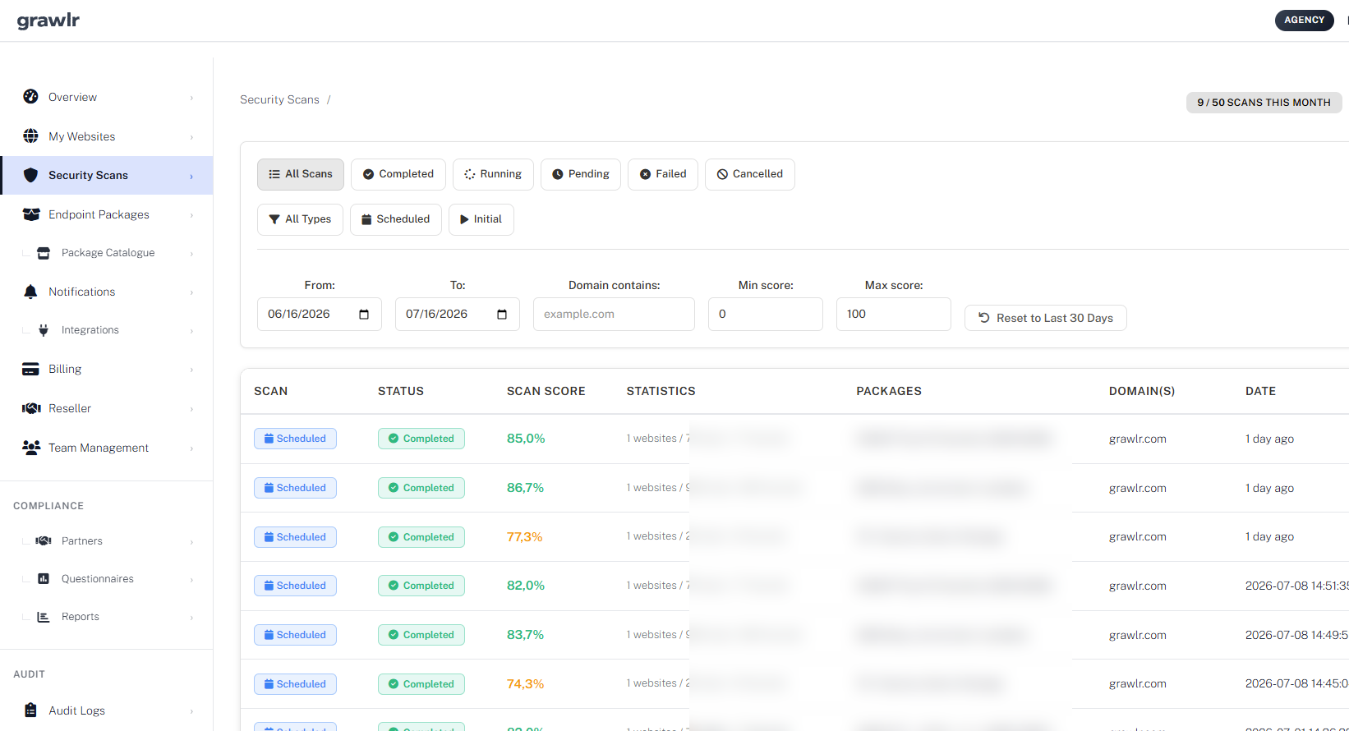
Task: Expand the Endpoint Packages chevron
Action: [191, 215]
